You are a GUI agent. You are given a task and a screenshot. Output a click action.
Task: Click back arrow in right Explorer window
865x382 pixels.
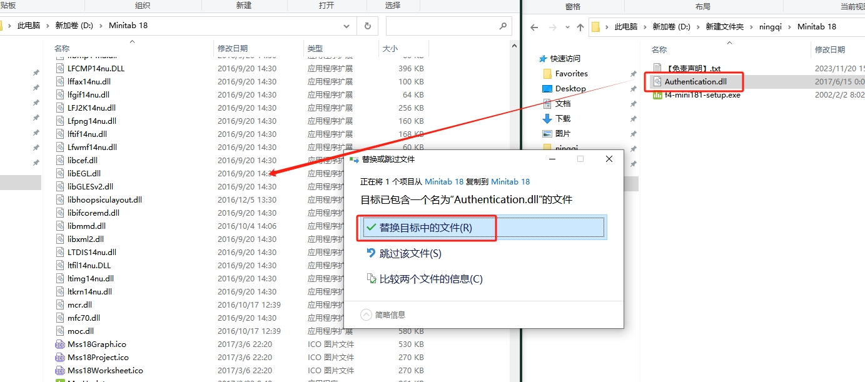[534, 27]
